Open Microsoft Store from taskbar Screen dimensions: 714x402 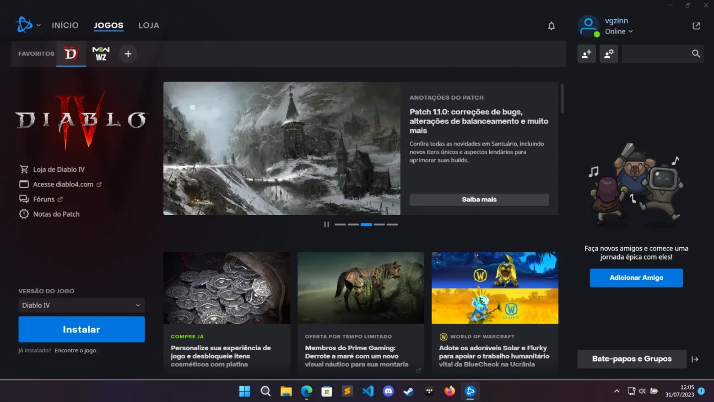pyautogui.click(x=327, y=391)
